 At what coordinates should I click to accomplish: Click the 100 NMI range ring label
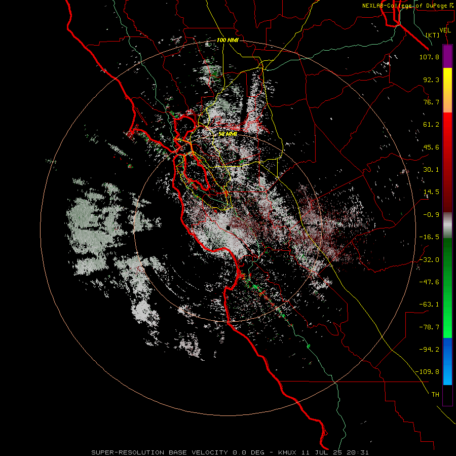[227, 40]
